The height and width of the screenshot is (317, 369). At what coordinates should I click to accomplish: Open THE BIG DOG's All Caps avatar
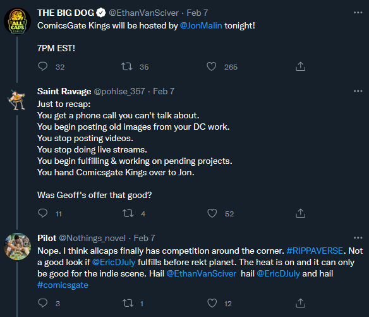[18, 22]
